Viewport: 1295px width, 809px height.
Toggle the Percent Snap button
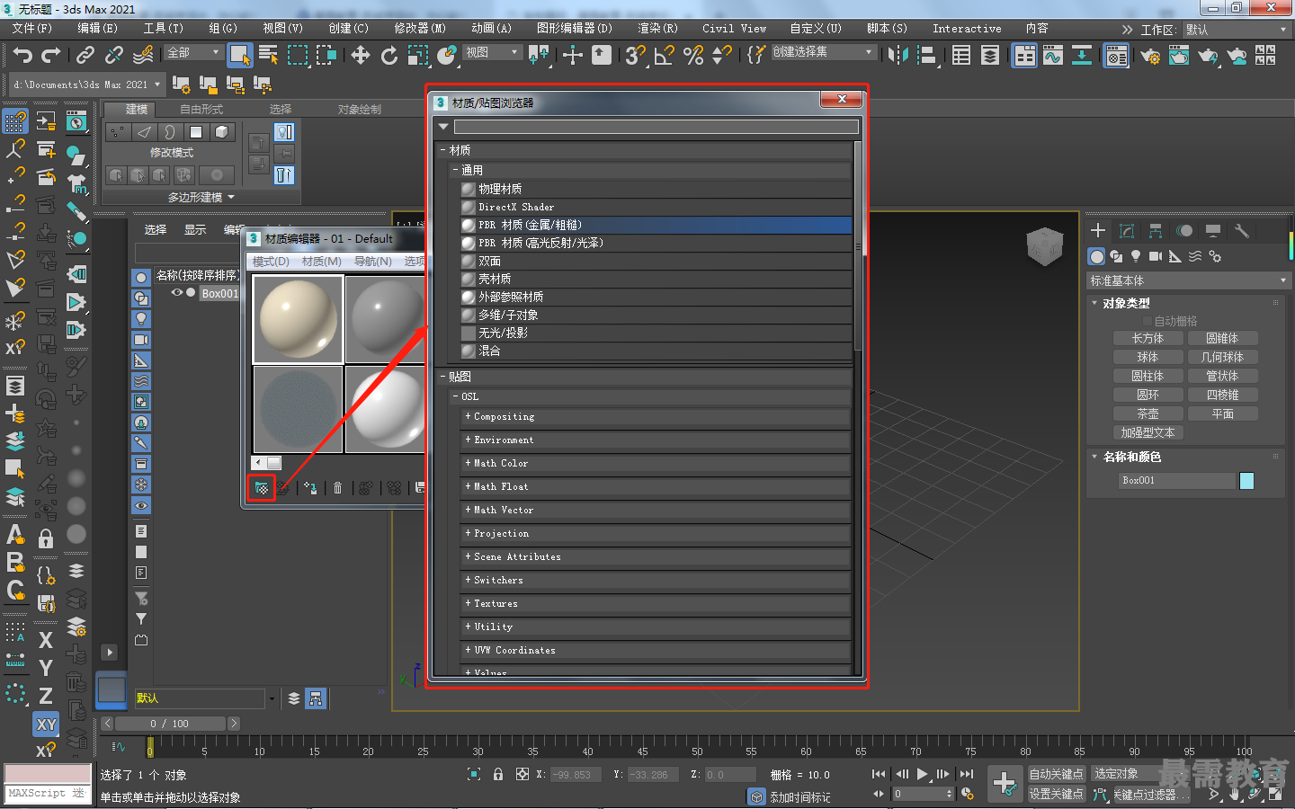click(693, 56)
